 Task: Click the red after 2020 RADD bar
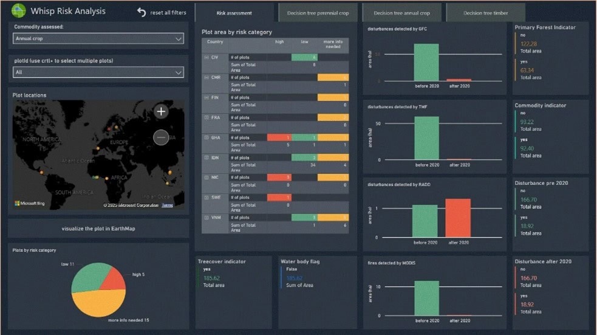(457, 218)
